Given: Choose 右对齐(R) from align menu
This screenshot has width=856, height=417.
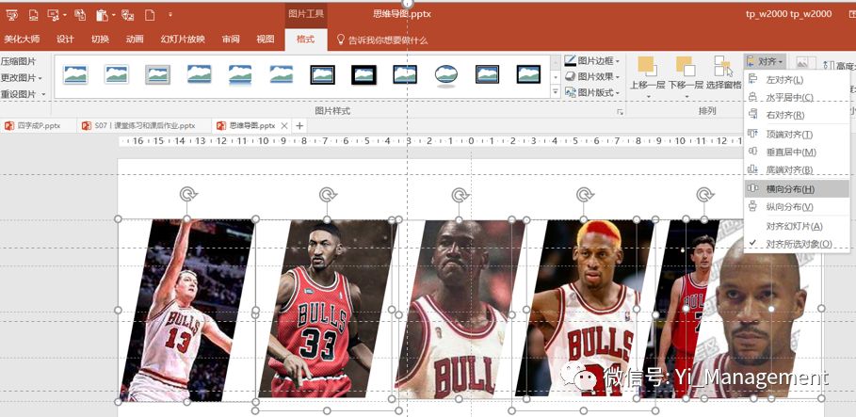Looking at the screenshot, I should [x=796, y=115].
